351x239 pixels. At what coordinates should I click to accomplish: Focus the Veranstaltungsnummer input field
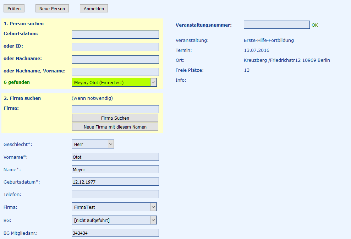click(x=276, y=25)
